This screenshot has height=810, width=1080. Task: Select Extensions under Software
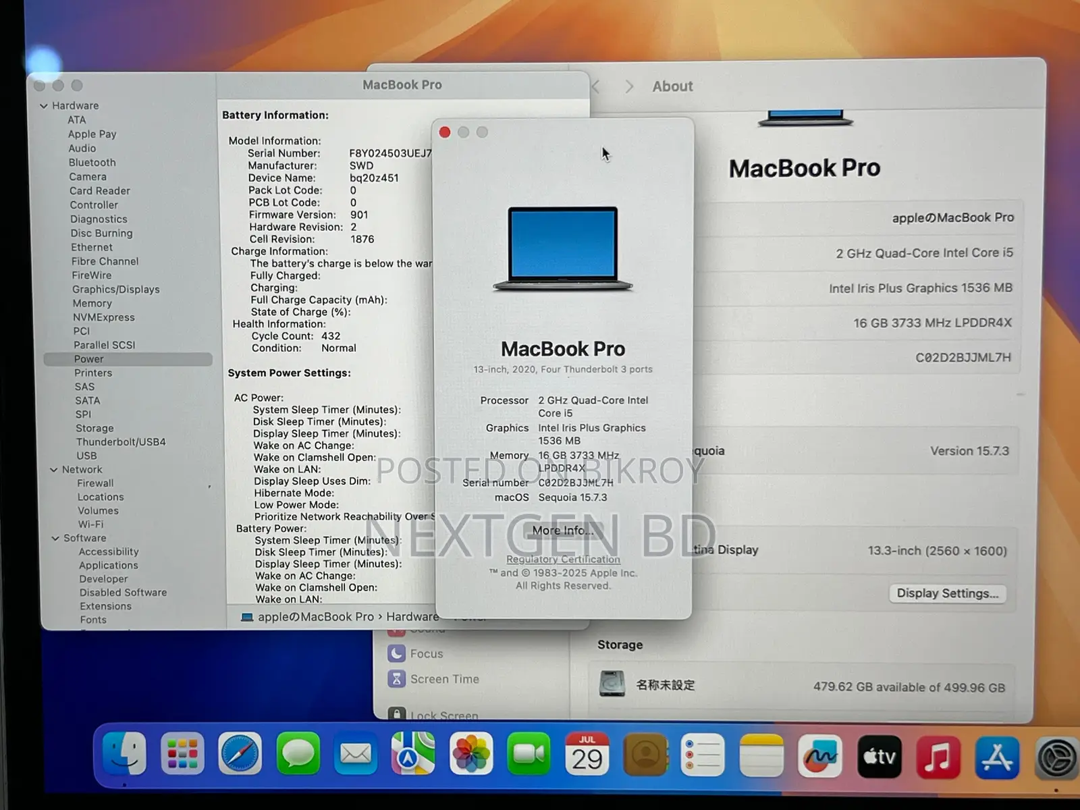(x=105, y=606)
